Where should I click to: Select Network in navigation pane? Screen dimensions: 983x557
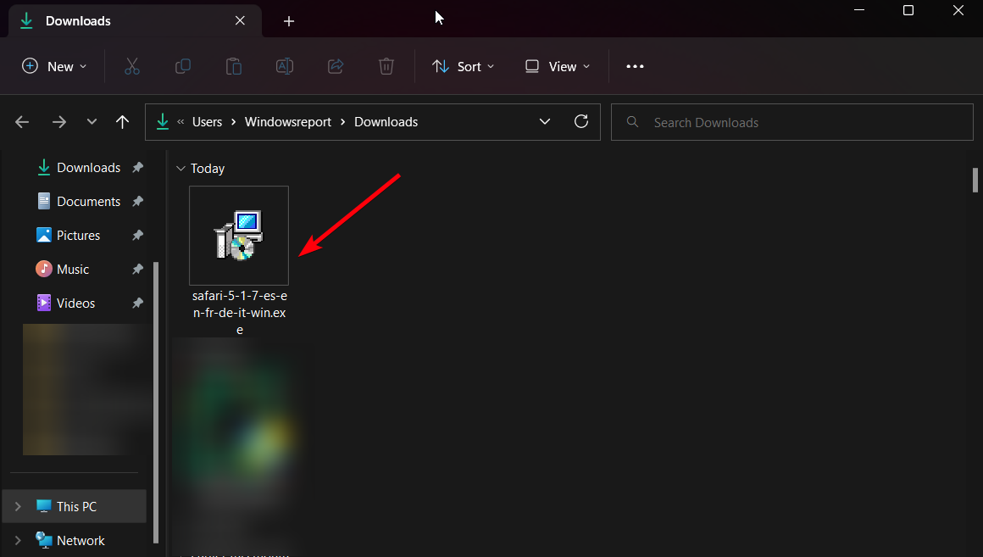(x=81, y=540)
